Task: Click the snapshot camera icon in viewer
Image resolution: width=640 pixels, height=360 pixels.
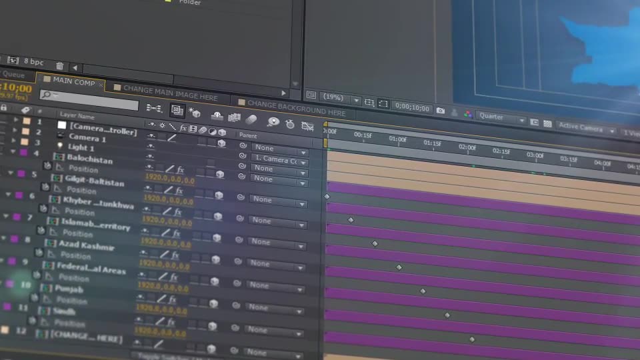Action: tap(441, 111)
